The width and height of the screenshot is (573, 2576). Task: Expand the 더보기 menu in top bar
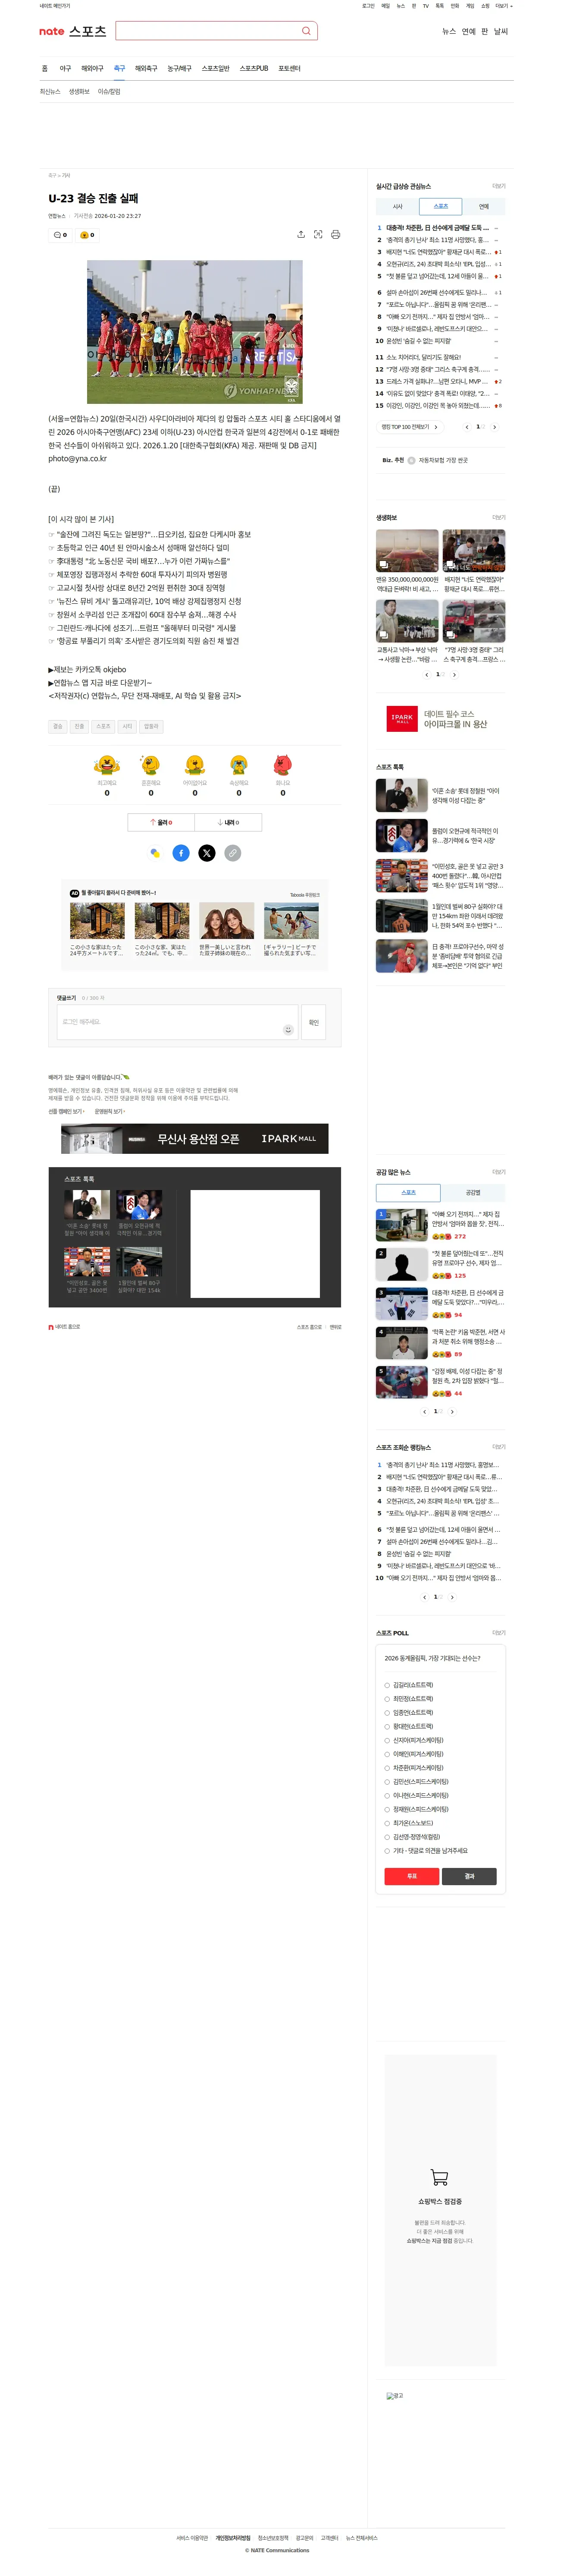(x=503, y=6)
